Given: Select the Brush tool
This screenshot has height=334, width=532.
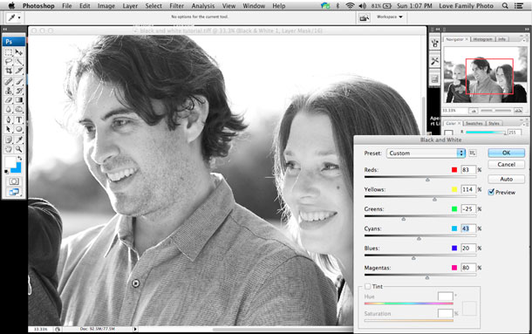Looking at the screenshot, I should 19,81.
